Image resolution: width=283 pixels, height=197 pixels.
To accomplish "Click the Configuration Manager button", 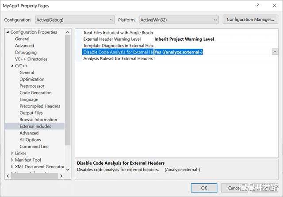I will [x=250, y=19].
